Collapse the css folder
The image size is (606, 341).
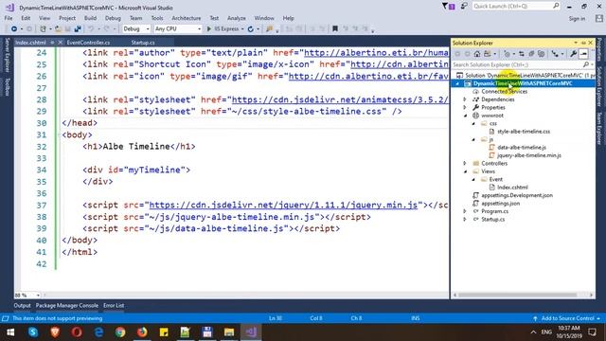[473, 124]
